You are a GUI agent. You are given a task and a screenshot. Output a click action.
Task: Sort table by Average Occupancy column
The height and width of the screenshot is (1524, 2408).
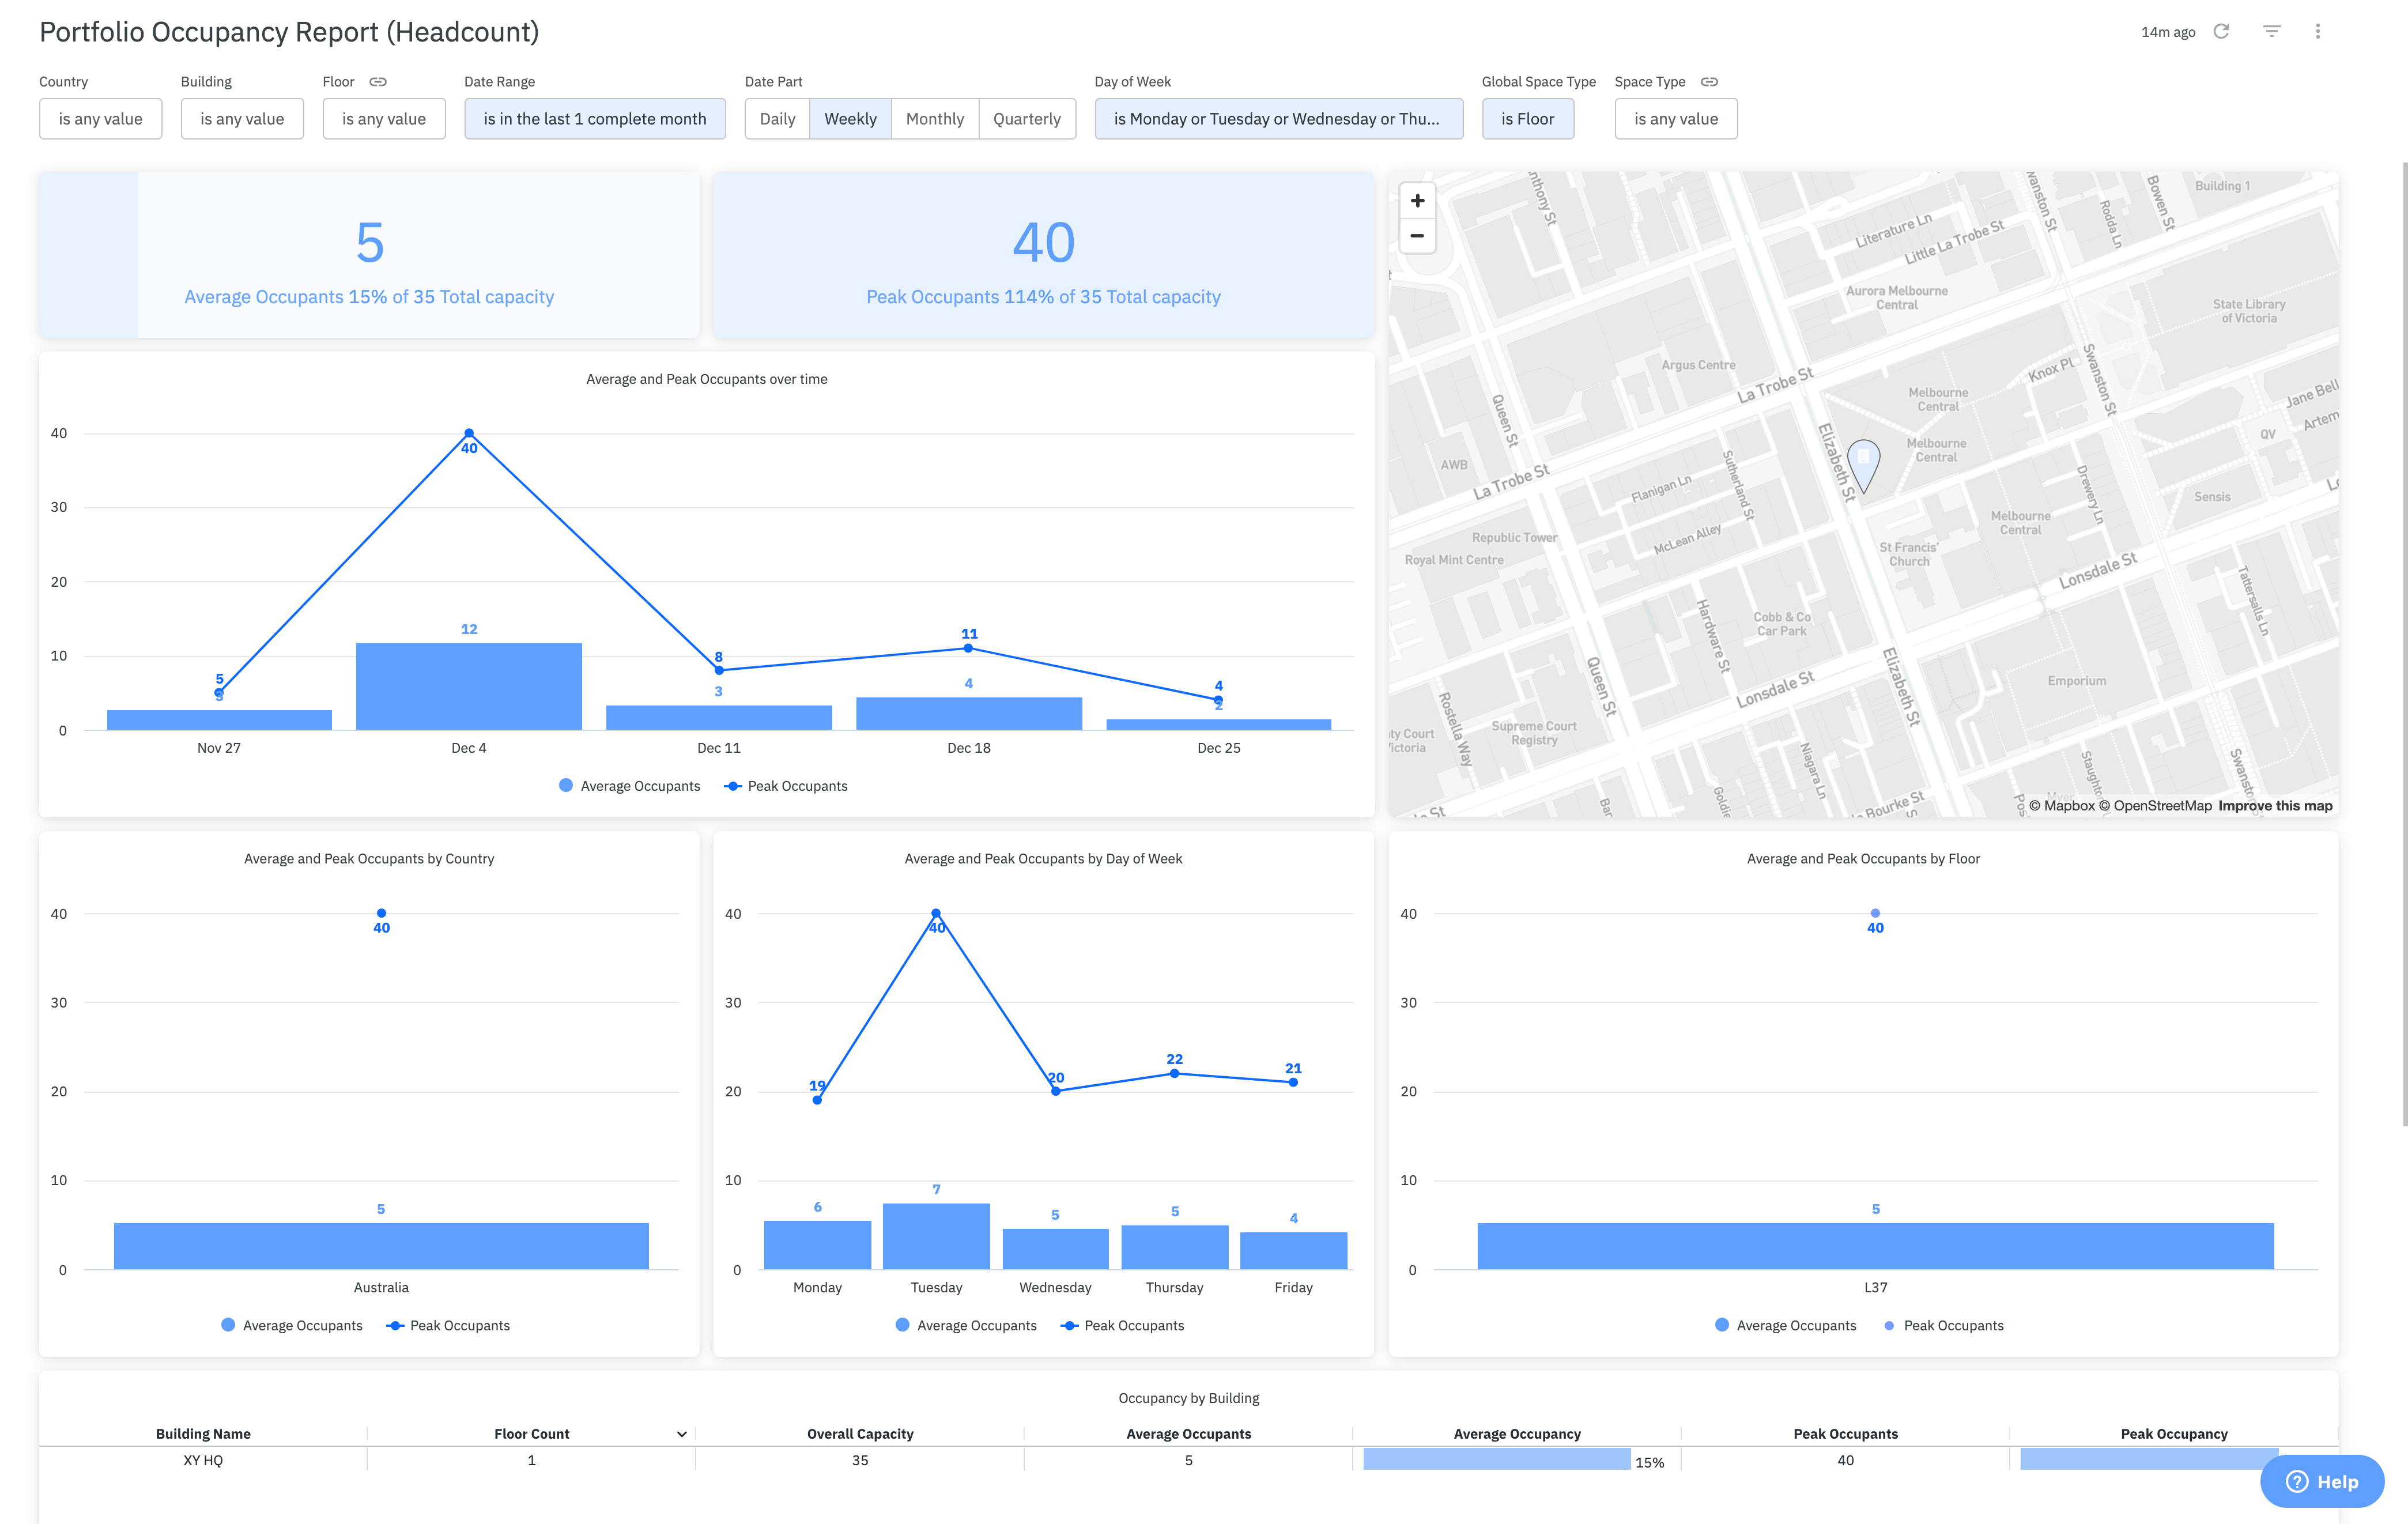click(1517, 1434)
